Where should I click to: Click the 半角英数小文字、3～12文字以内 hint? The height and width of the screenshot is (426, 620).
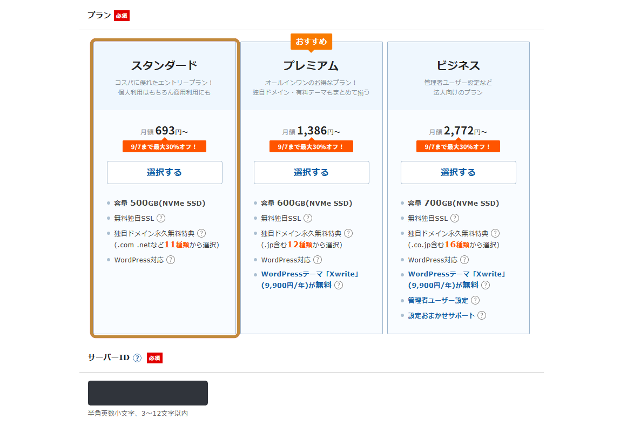click(x=138, y=414)
